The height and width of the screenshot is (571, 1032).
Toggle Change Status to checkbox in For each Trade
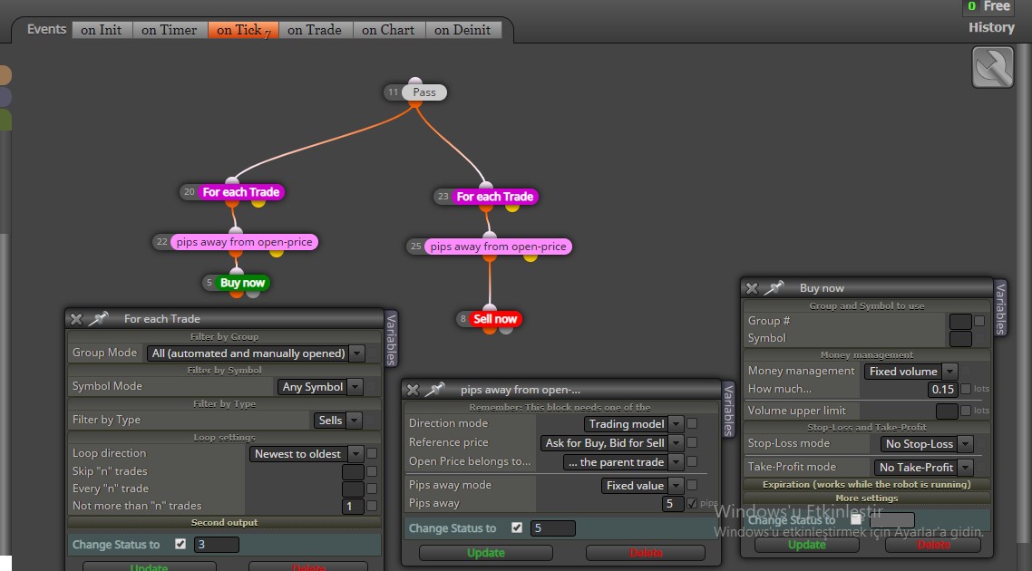pos(180,544)
